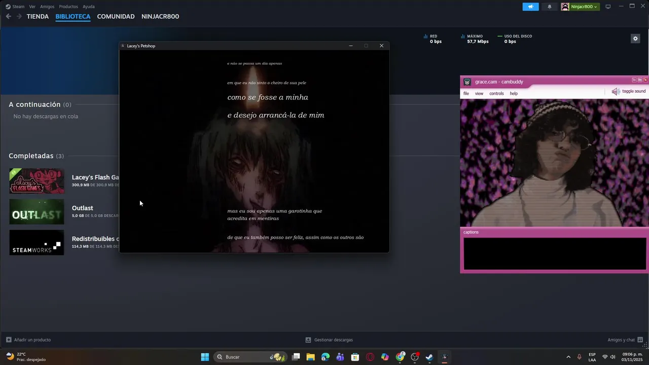Open Google Chrome from taskbar
649x365 pixels.
[x=401, y=357]
